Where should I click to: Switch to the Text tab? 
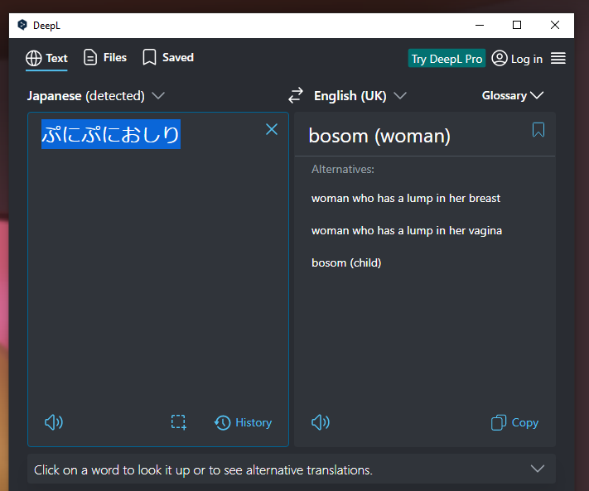(x=46, y=58)
